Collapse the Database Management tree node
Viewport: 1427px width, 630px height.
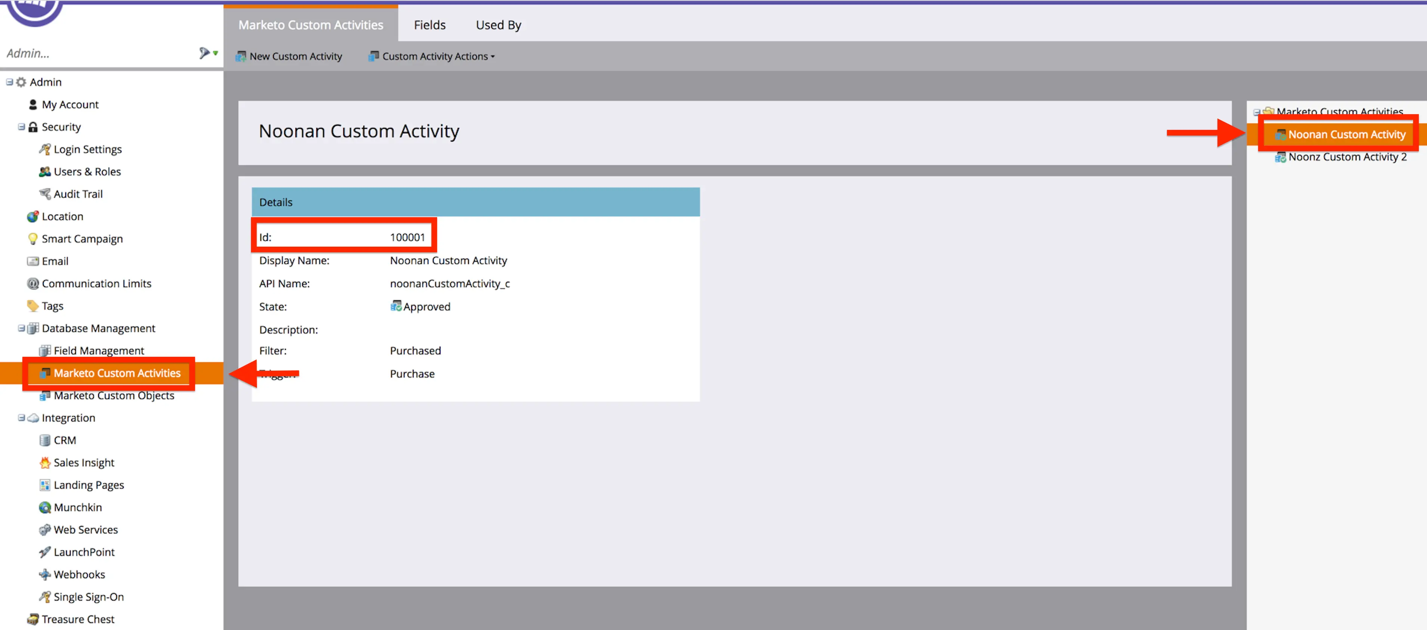click(x=21, y=328)
